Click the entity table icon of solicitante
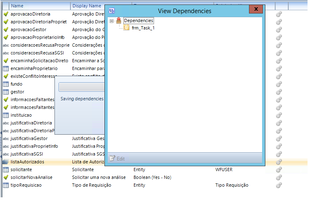This screenshot has height=201, width=310. 6,169
